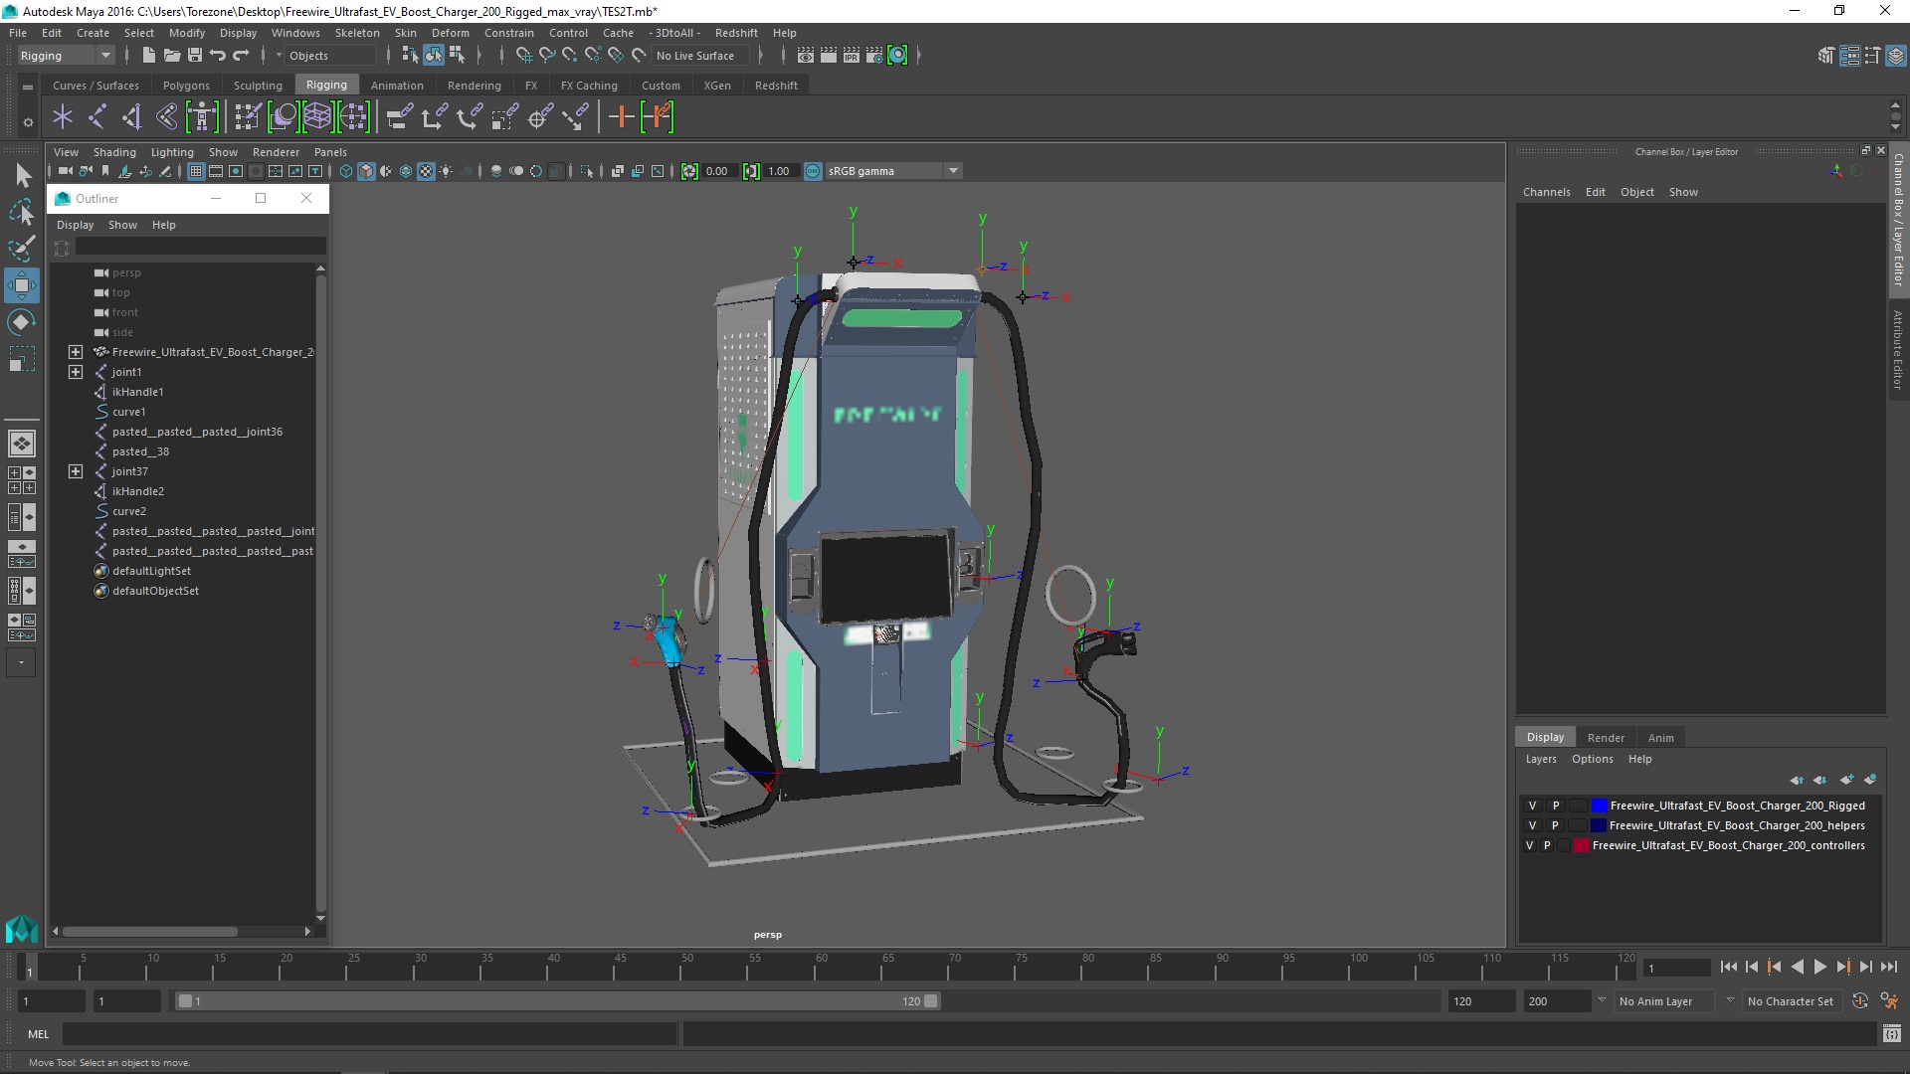1910x1074 pixels.
Task: Click the Create Joints tool
Action: 97,117
